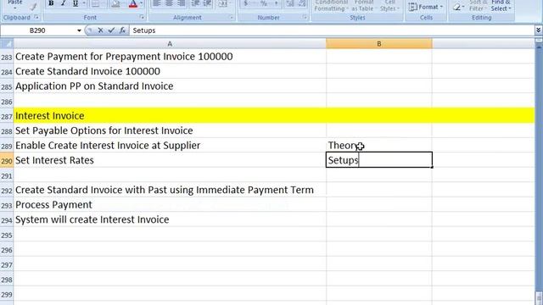
Task: Apply Comma Style format
Action: click(276, 3)
